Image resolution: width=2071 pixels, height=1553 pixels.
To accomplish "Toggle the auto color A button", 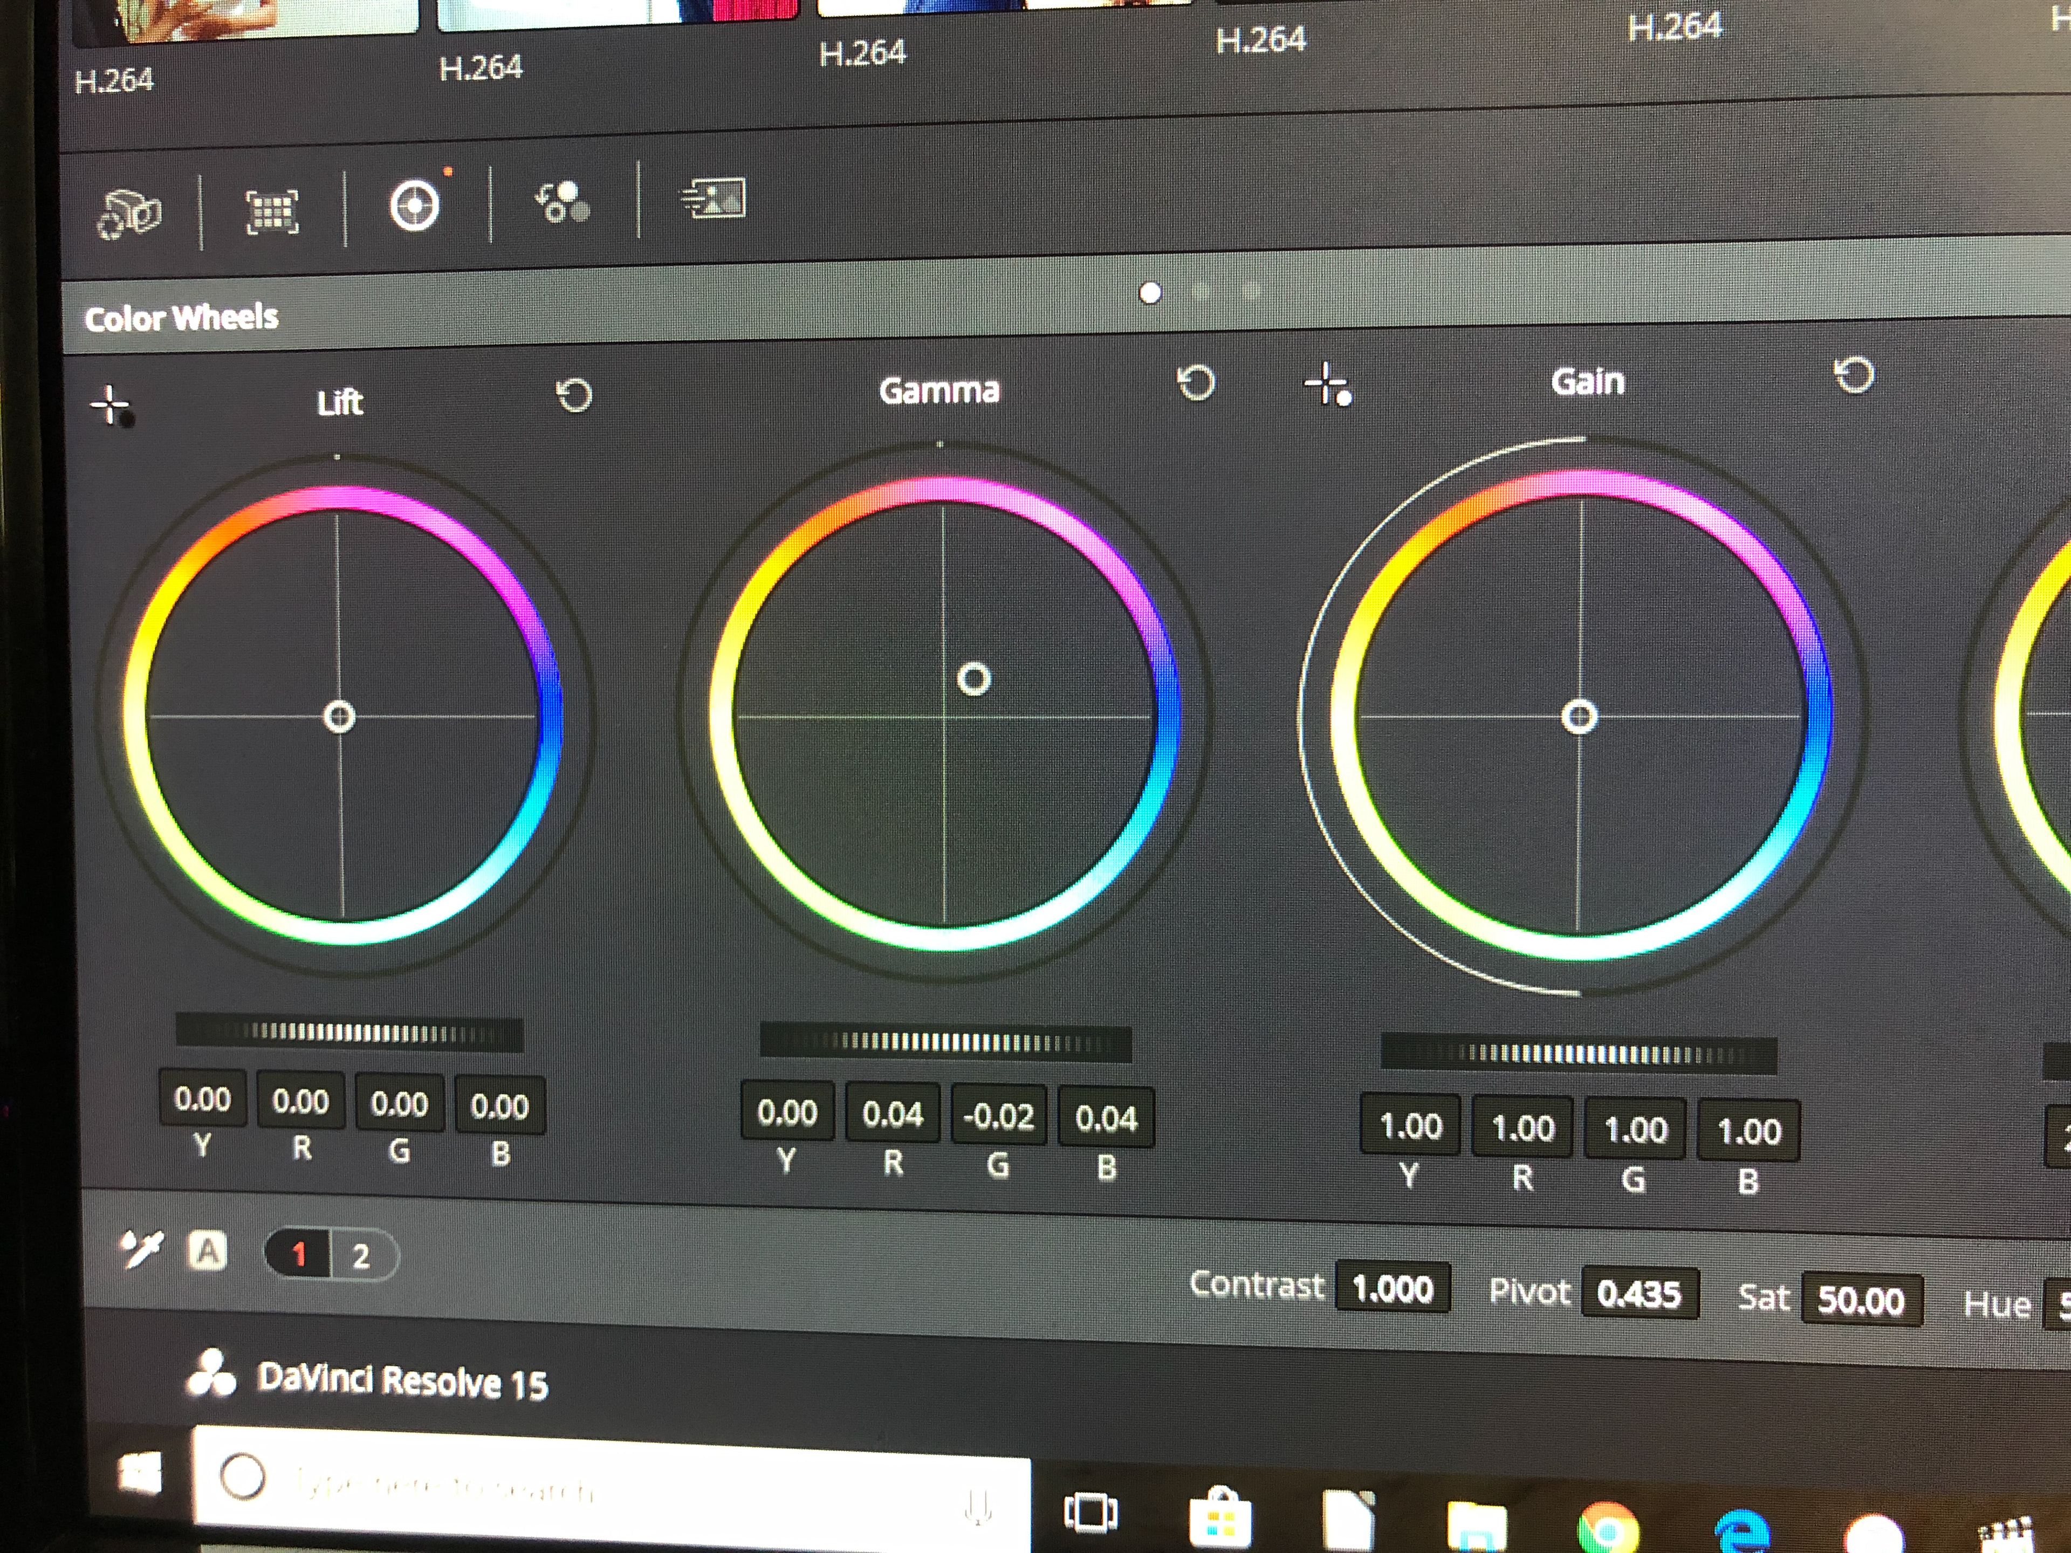I will [x=208, y=1250].
